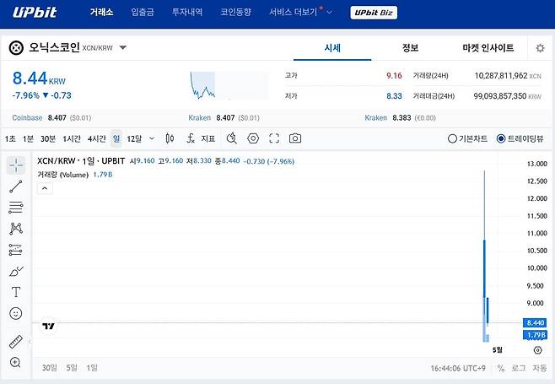Image resolution: width=555 pixels, height=384 pixels.
Task: Expand more time interval options
Action: coord(152,138)
